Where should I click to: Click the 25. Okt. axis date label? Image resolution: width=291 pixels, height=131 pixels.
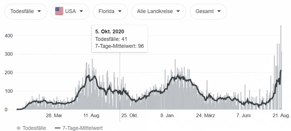click(x=129, y=116)
